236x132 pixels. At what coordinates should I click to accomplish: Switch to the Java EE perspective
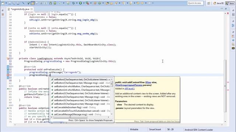[219, 3]
